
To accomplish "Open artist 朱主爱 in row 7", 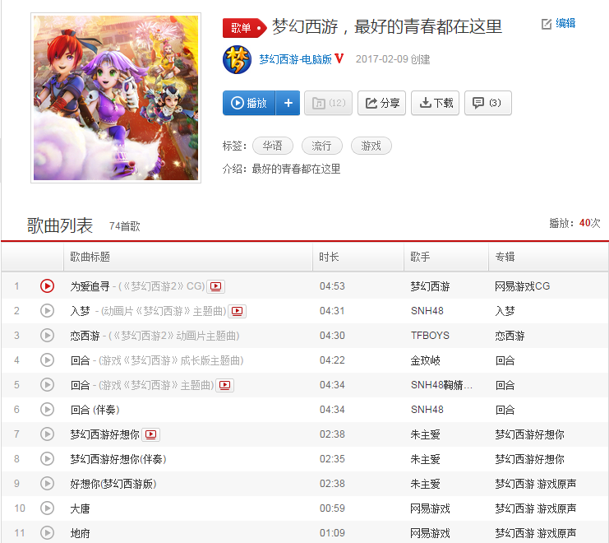I will click(425, 434).
